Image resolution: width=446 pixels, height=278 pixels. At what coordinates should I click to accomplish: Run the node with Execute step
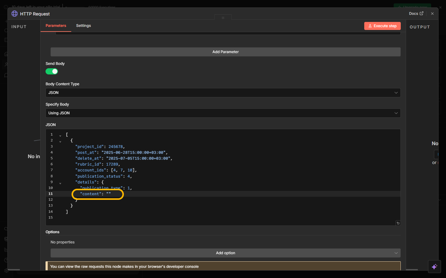382,26
